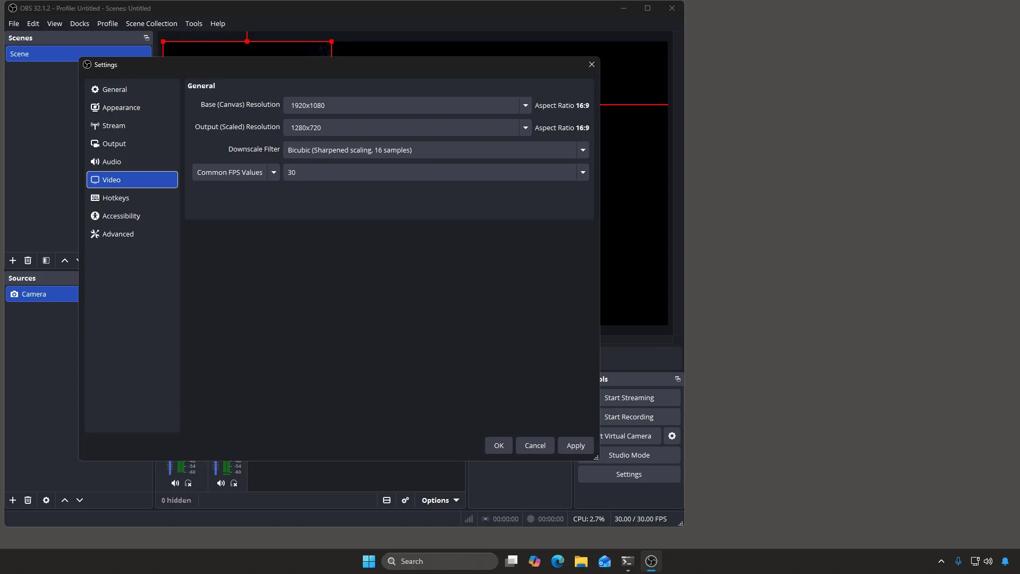Open the Tools menu

tap(193, 23)
